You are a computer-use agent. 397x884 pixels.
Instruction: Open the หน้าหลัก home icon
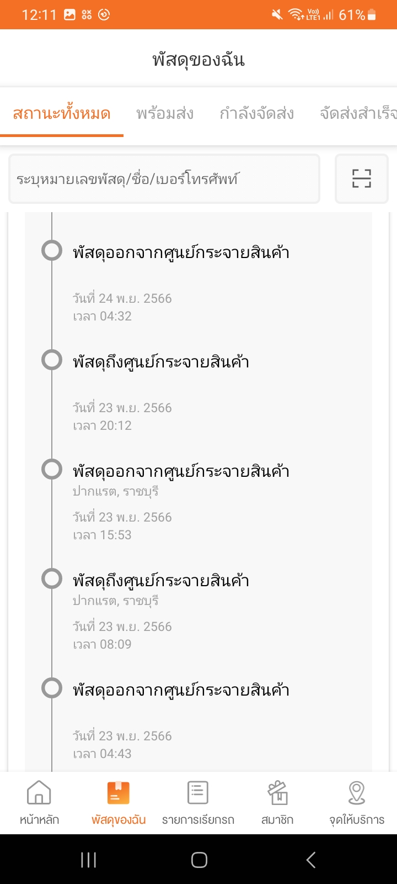point(39,793)
